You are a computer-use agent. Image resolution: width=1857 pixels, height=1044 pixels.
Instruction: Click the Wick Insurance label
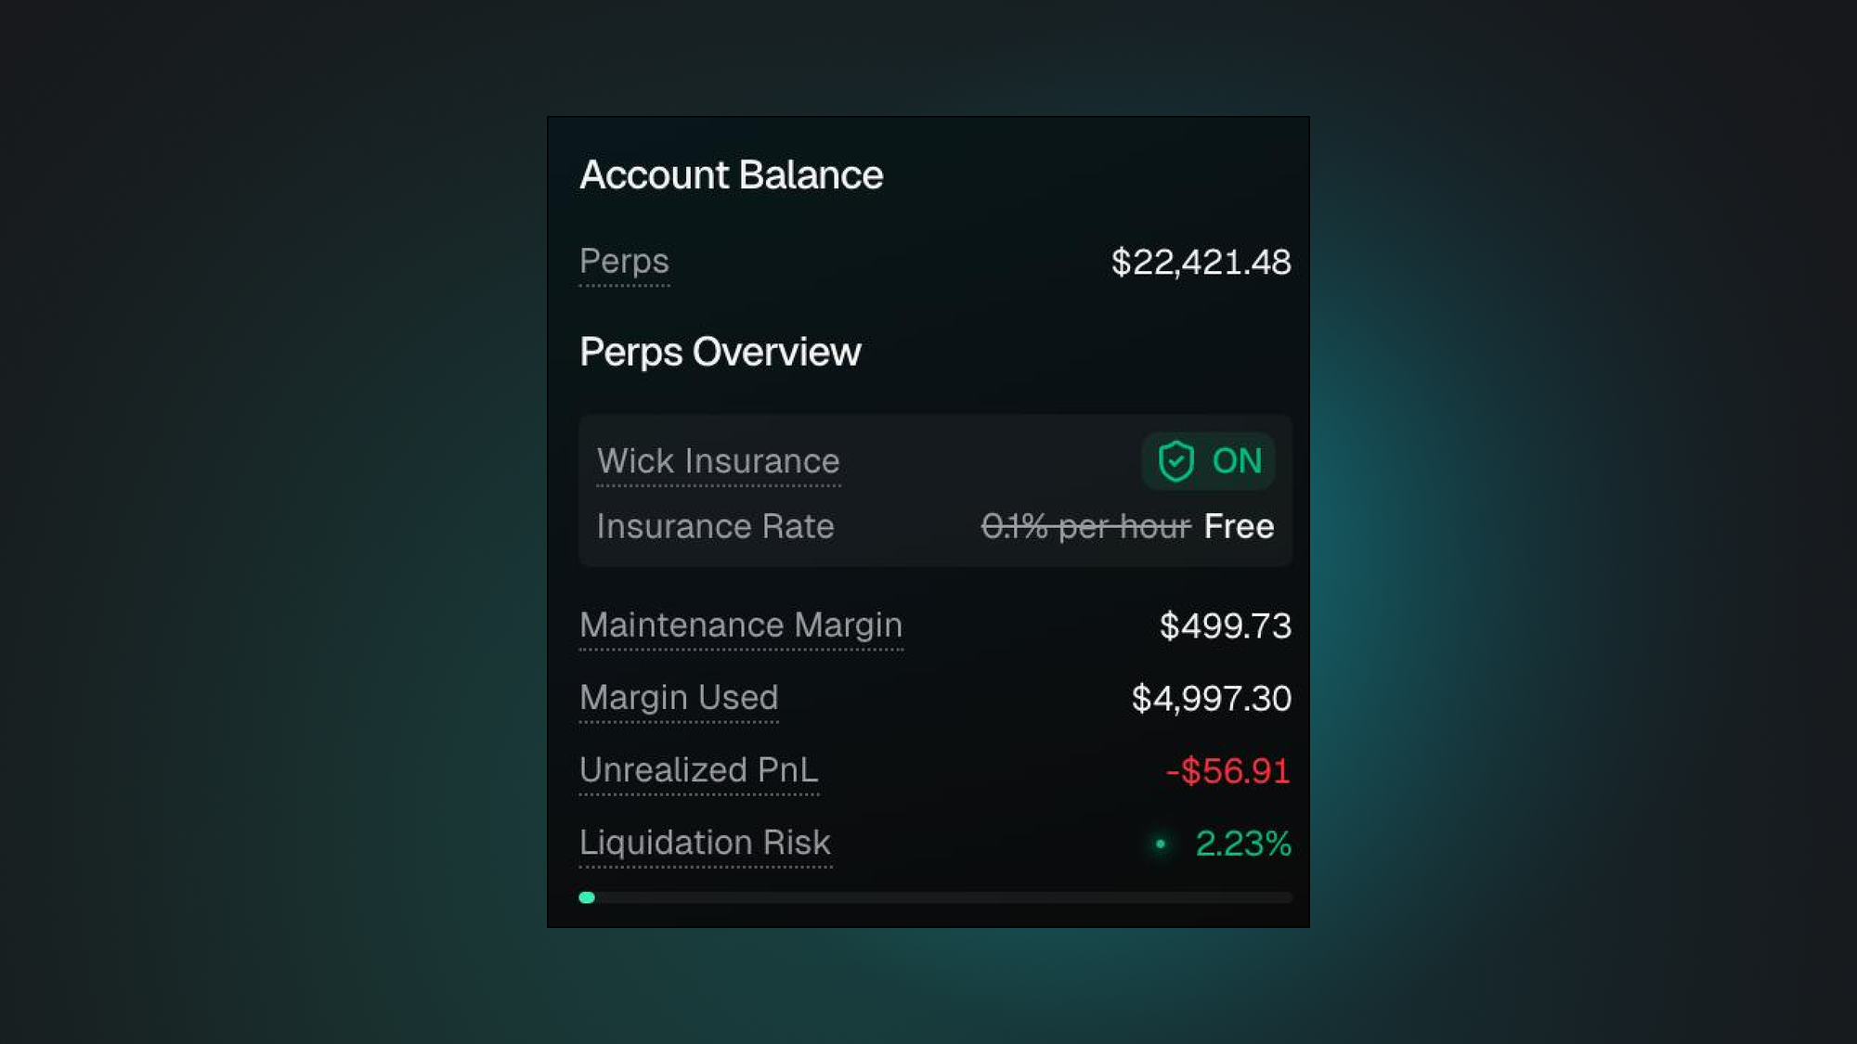718,461
